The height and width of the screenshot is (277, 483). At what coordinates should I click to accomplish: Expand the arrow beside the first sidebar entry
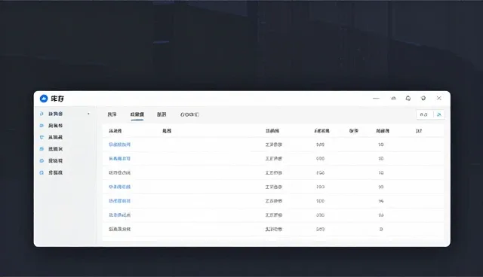[x=88, y=114]
